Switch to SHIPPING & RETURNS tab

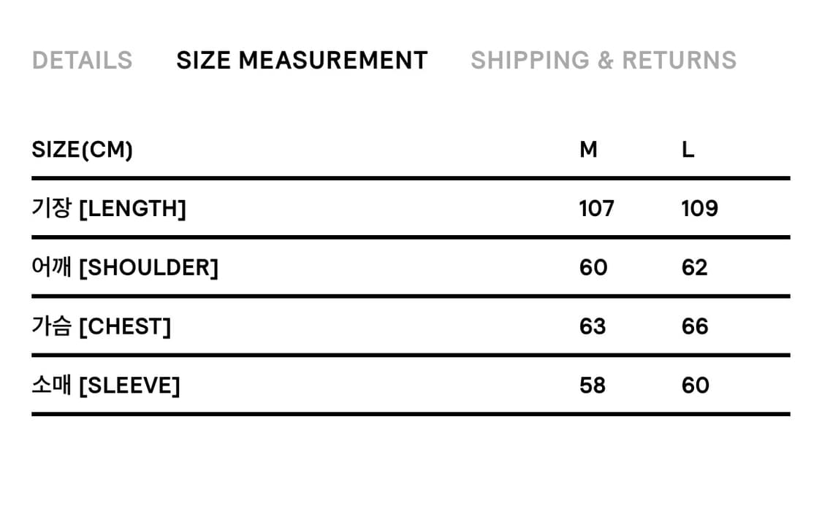pos(604,60)
